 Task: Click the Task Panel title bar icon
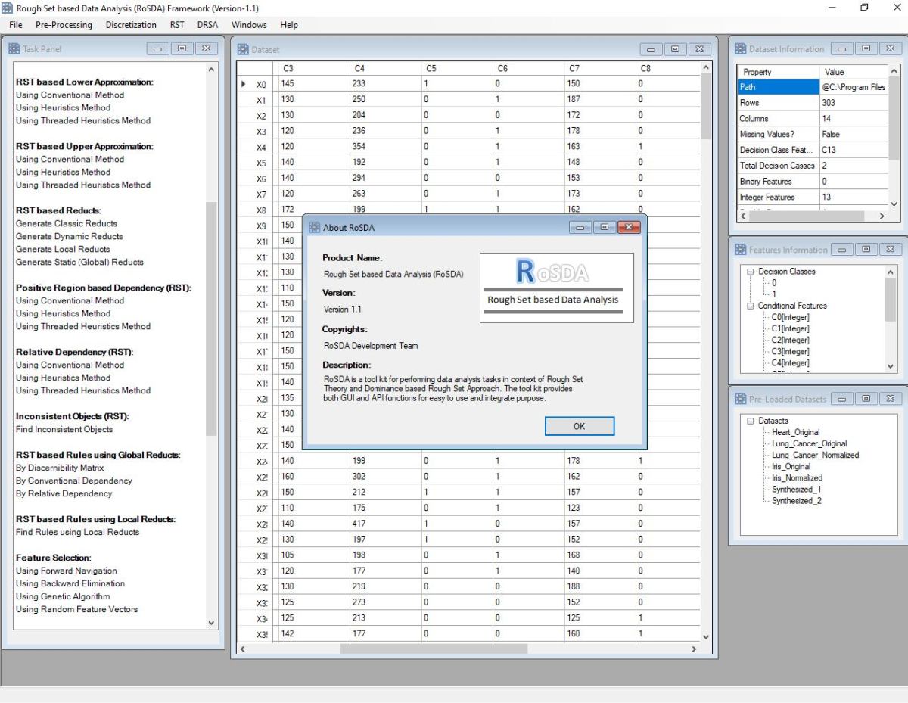[14, 48]
